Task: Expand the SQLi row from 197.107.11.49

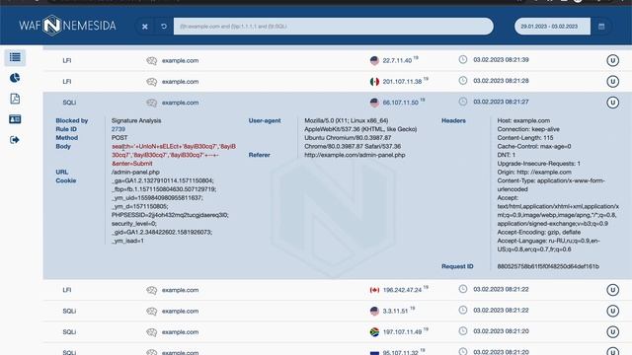Action: 338,331
